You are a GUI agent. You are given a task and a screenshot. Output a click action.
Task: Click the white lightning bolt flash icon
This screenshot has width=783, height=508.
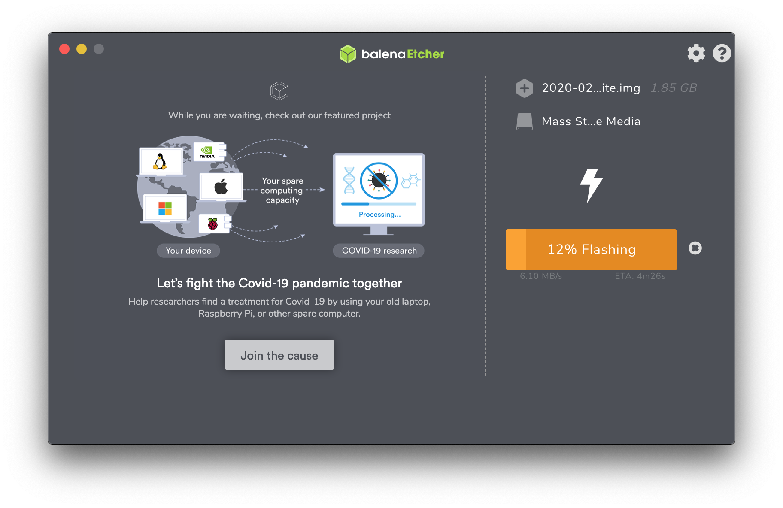[591, 185]
